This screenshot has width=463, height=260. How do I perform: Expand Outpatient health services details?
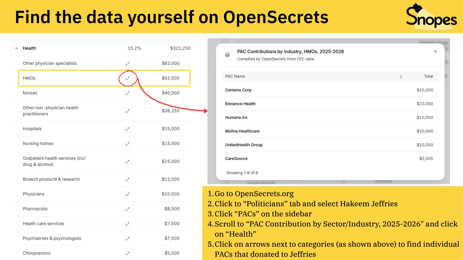click(127, 161)
